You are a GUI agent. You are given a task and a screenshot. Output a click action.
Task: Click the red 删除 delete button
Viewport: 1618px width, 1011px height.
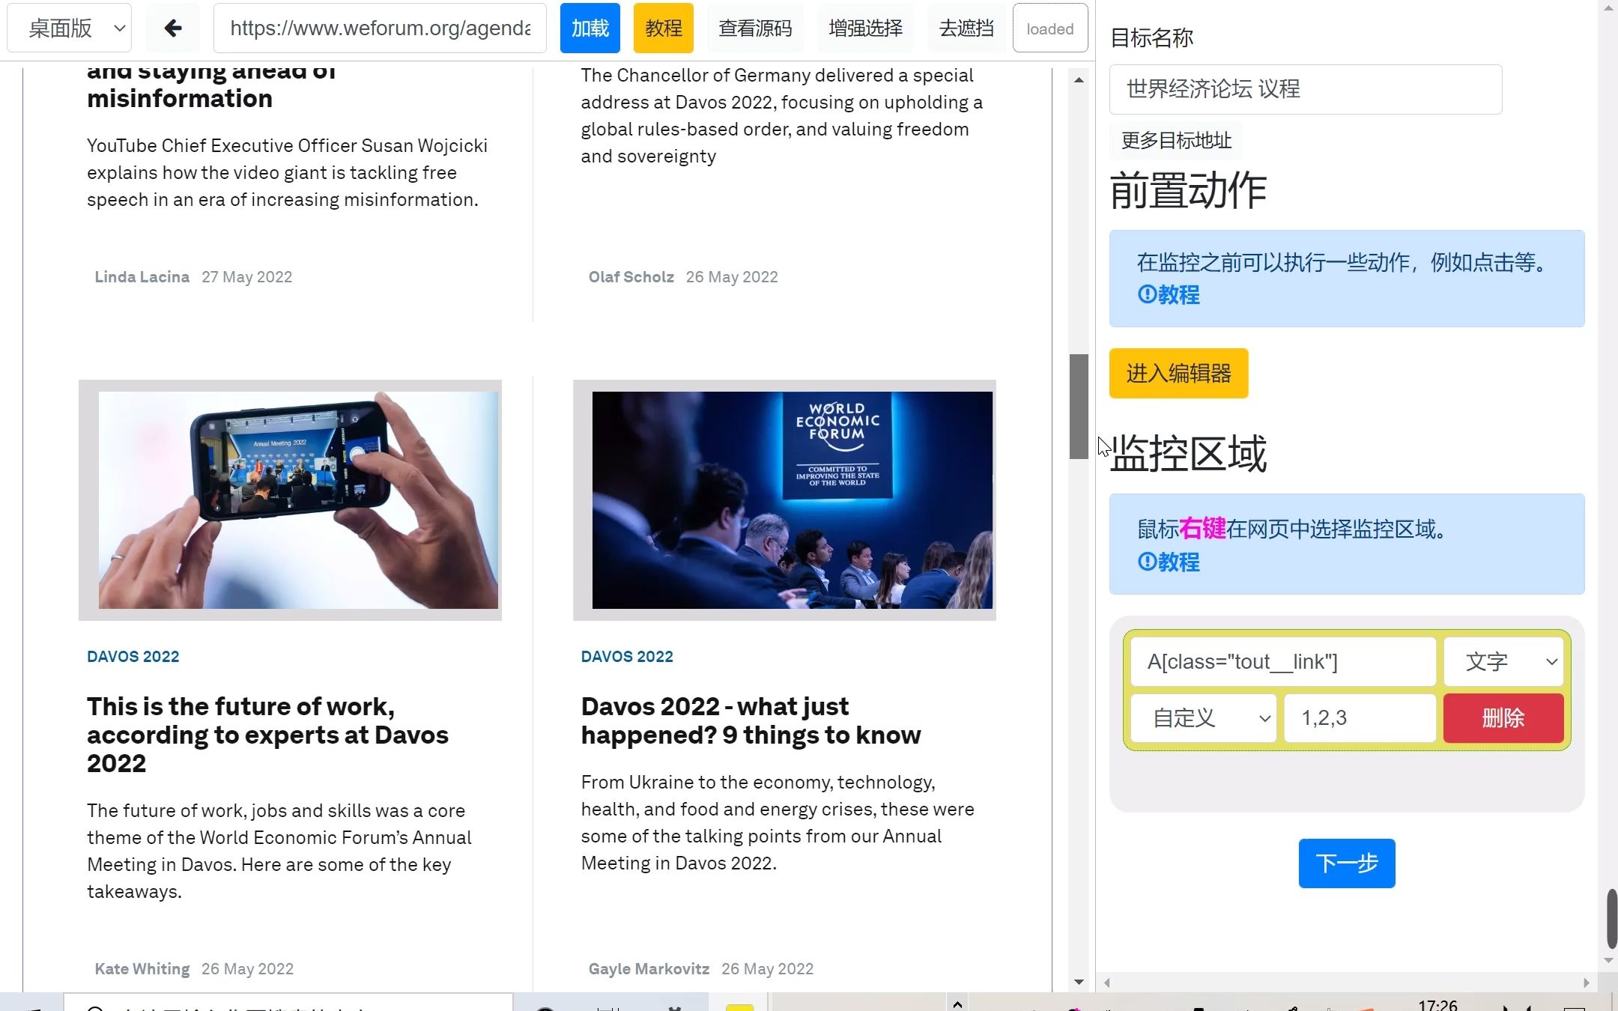(x=1503, y=718)
